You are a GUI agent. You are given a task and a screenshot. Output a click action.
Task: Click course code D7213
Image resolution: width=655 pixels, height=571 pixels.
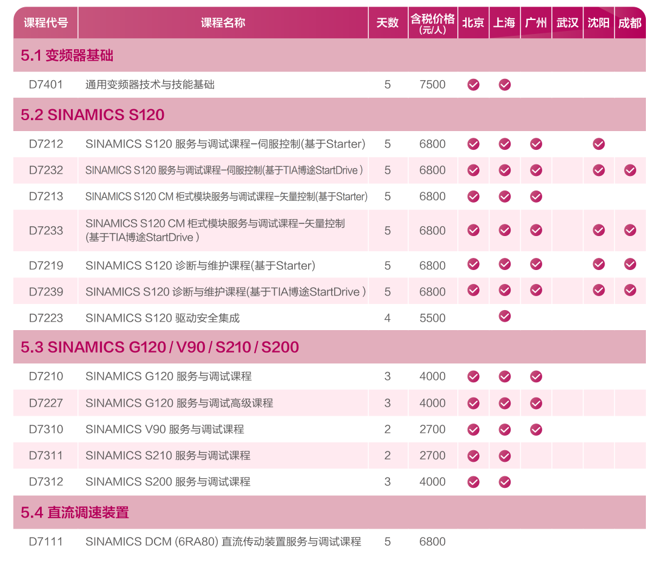(x=45, y=197)
